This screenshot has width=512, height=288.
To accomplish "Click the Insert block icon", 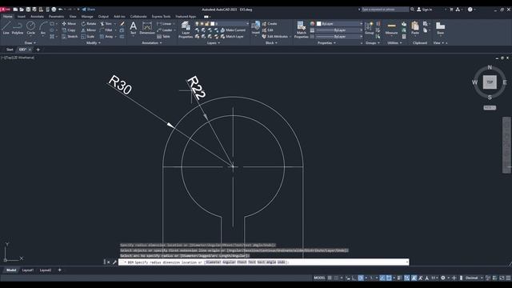I will coord(256,28).
